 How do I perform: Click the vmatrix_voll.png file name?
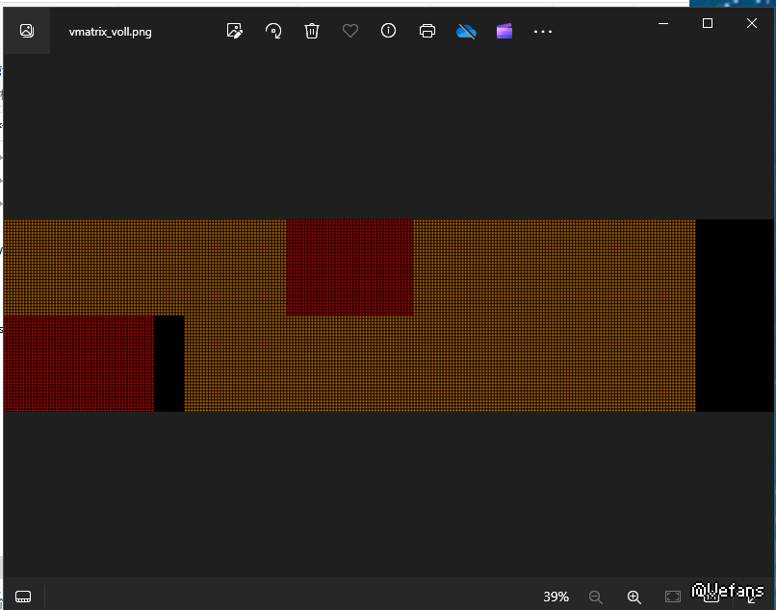(x=110, y=32)
